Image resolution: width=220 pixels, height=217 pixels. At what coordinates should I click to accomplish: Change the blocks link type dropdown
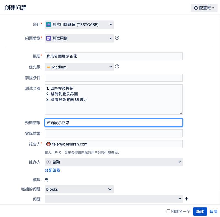point(79,189)
